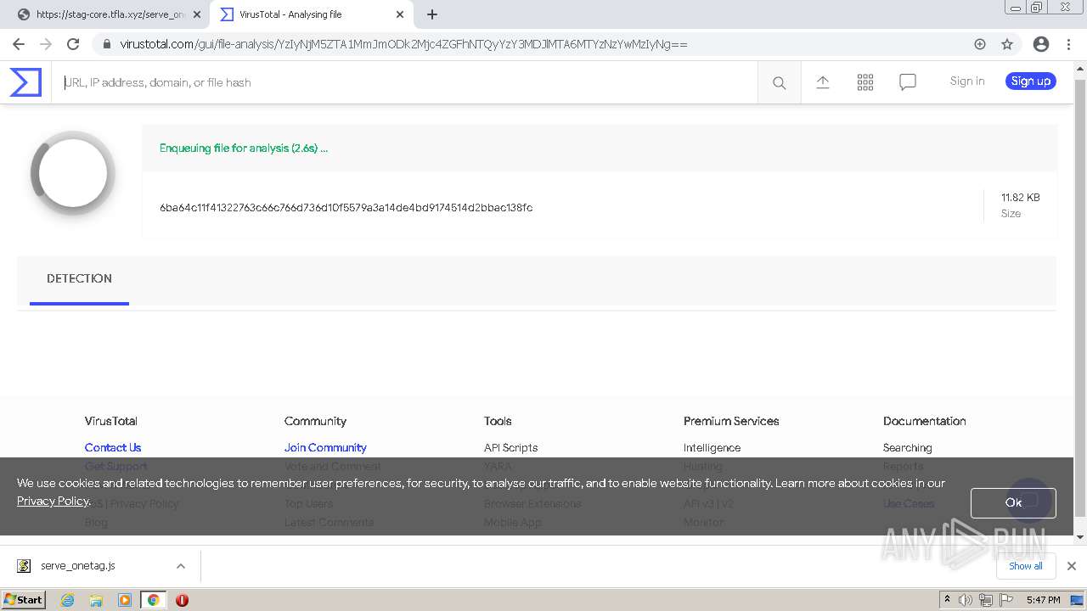
Task: Open a new browser tab
Action: pos(432,14)
